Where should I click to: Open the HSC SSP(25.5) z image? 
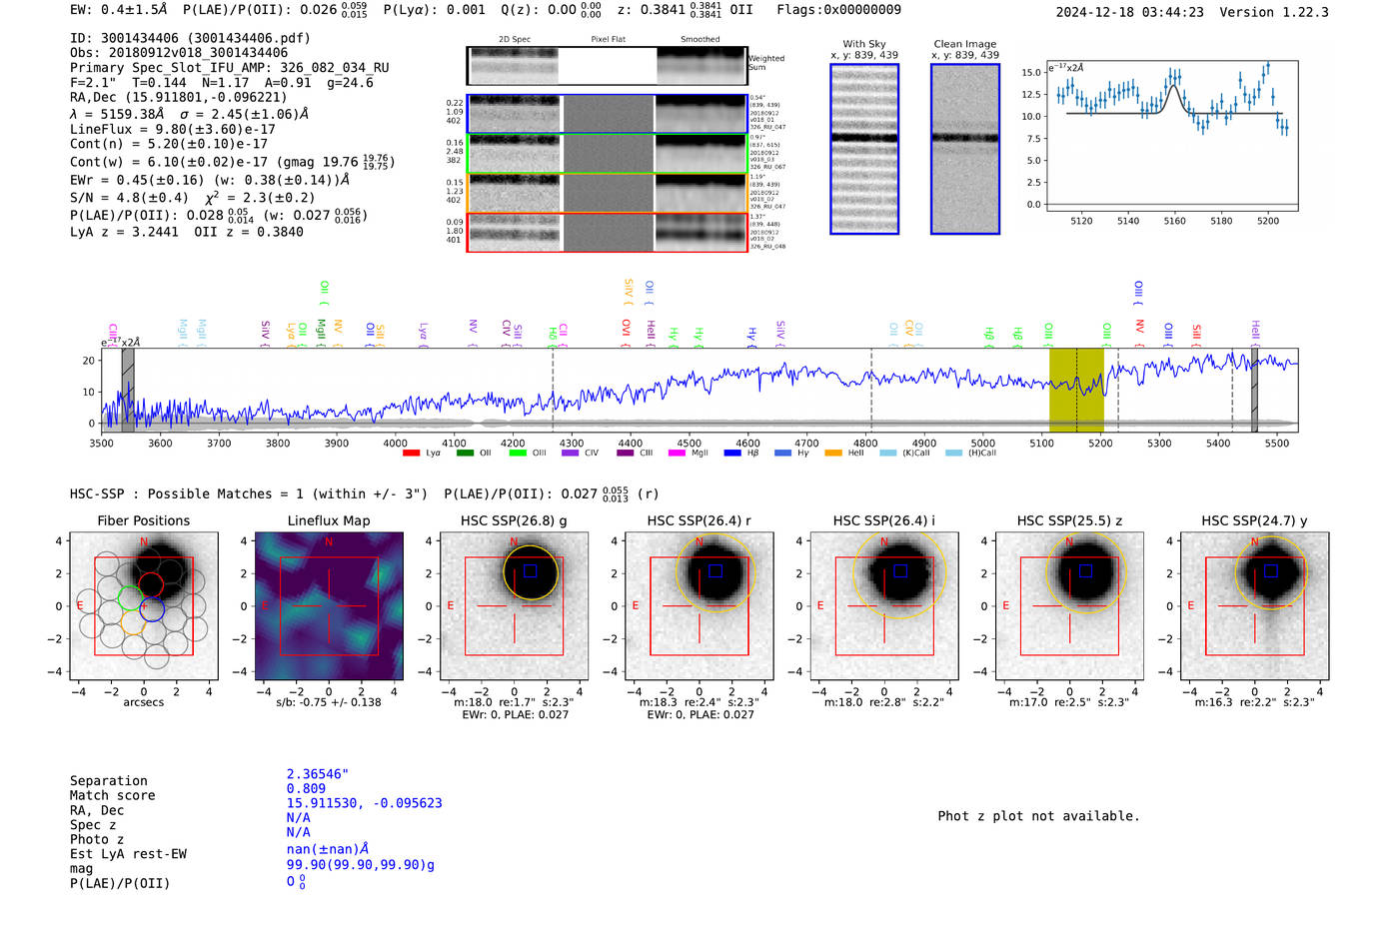1069,605
